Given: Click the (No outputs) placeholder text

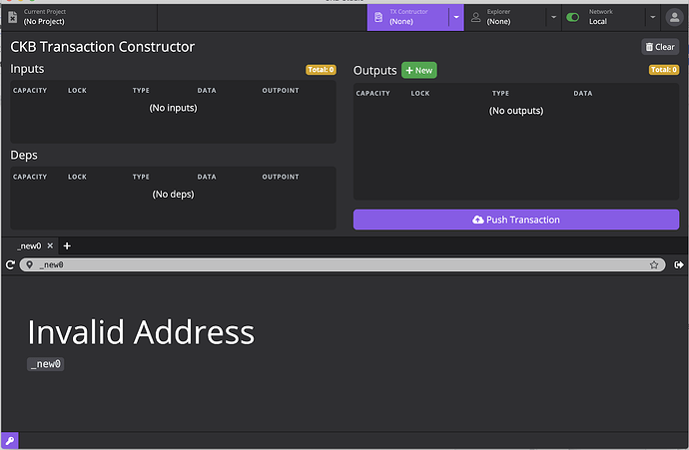Looking at the screenshot, I should (x=516, y=111).
